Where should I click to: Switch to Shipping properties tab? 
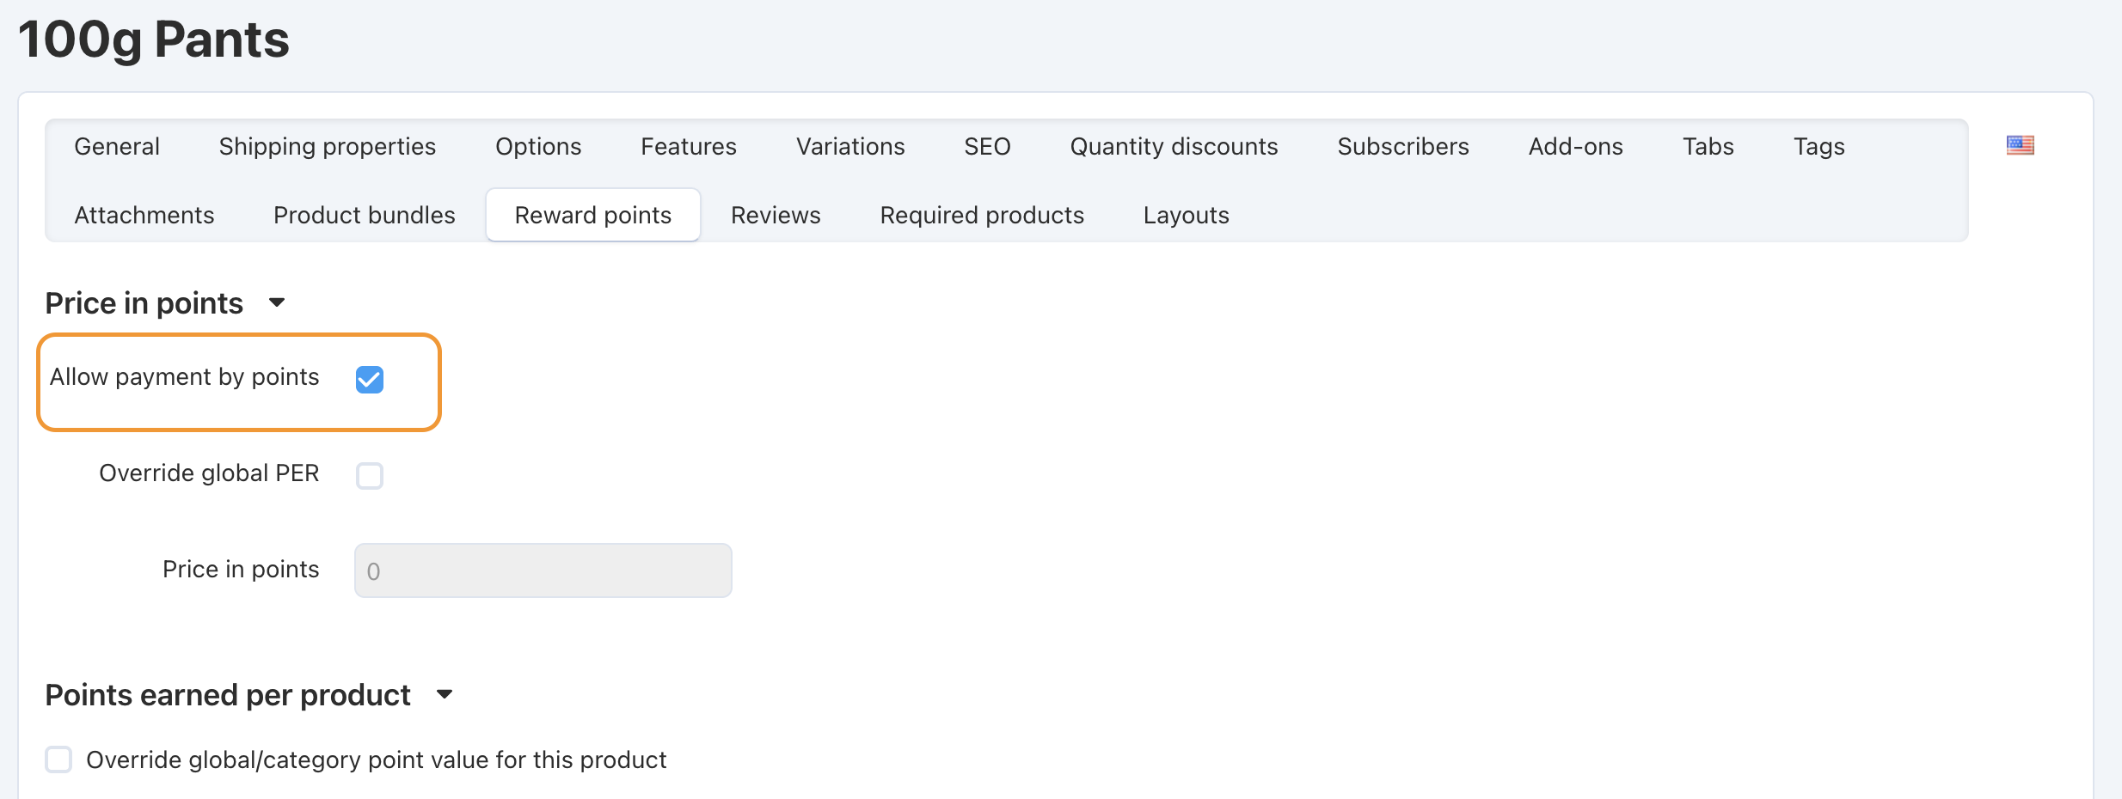coord(328,146)
